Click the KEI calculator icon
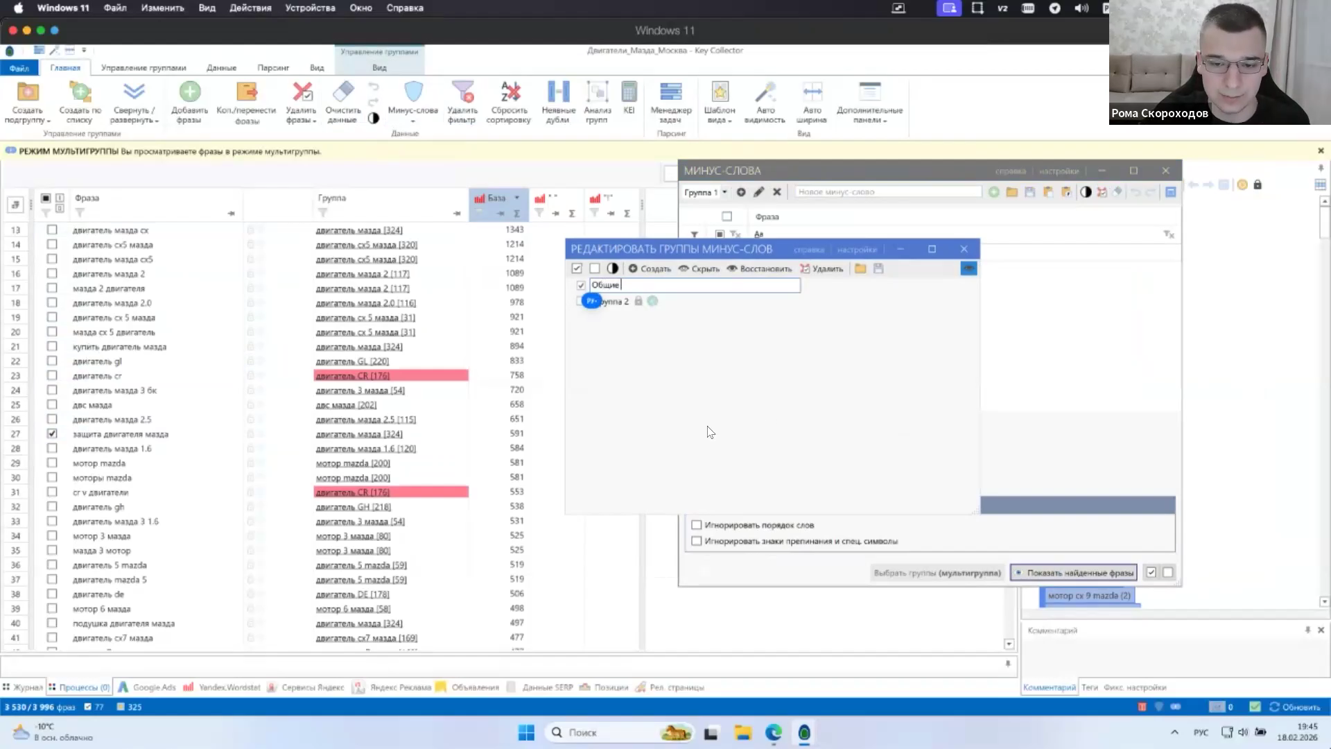The image size is (1331, 749). click(x=629, y=92)
